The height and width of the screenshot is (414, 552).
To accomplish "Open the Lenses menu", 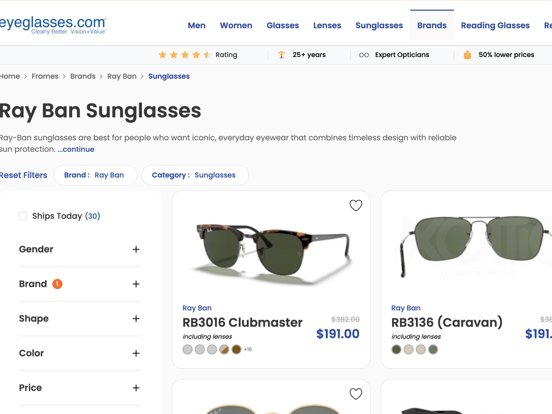I will point(327,25).
